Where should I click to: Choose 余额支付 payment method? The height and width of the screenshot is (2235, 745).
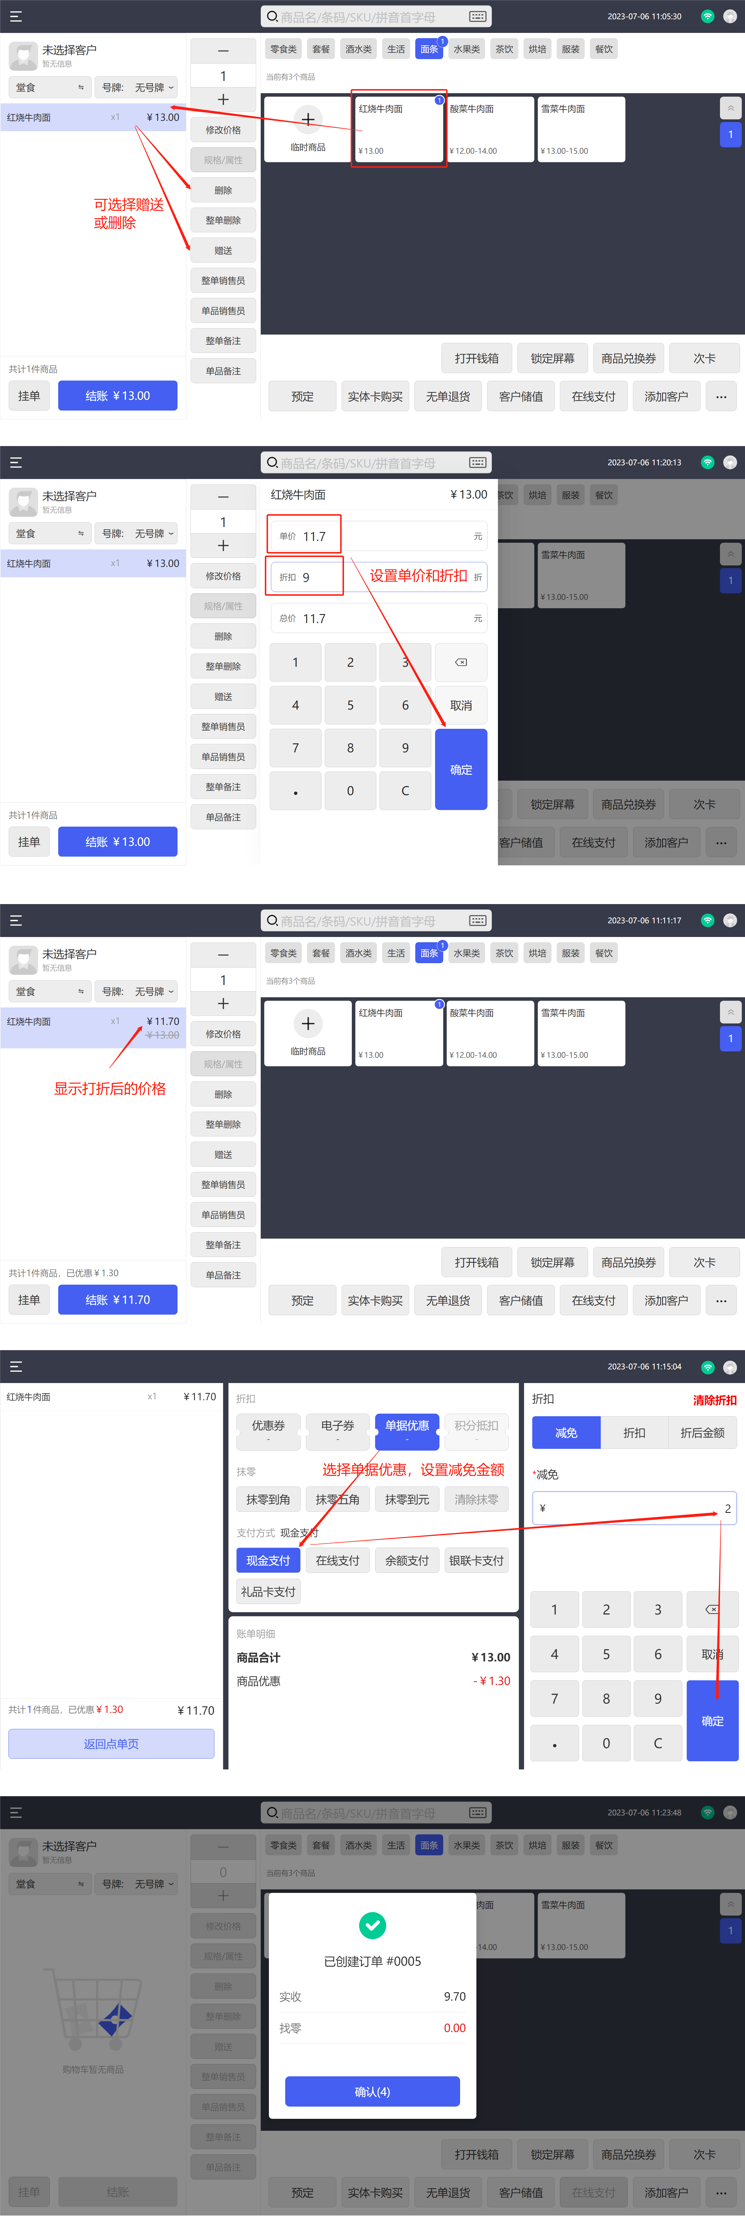[407, 1560]
